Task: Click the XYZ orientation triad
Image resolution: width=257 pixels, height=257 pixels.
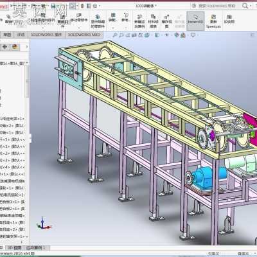Action: pyautogui.click(x=44, y=223)
